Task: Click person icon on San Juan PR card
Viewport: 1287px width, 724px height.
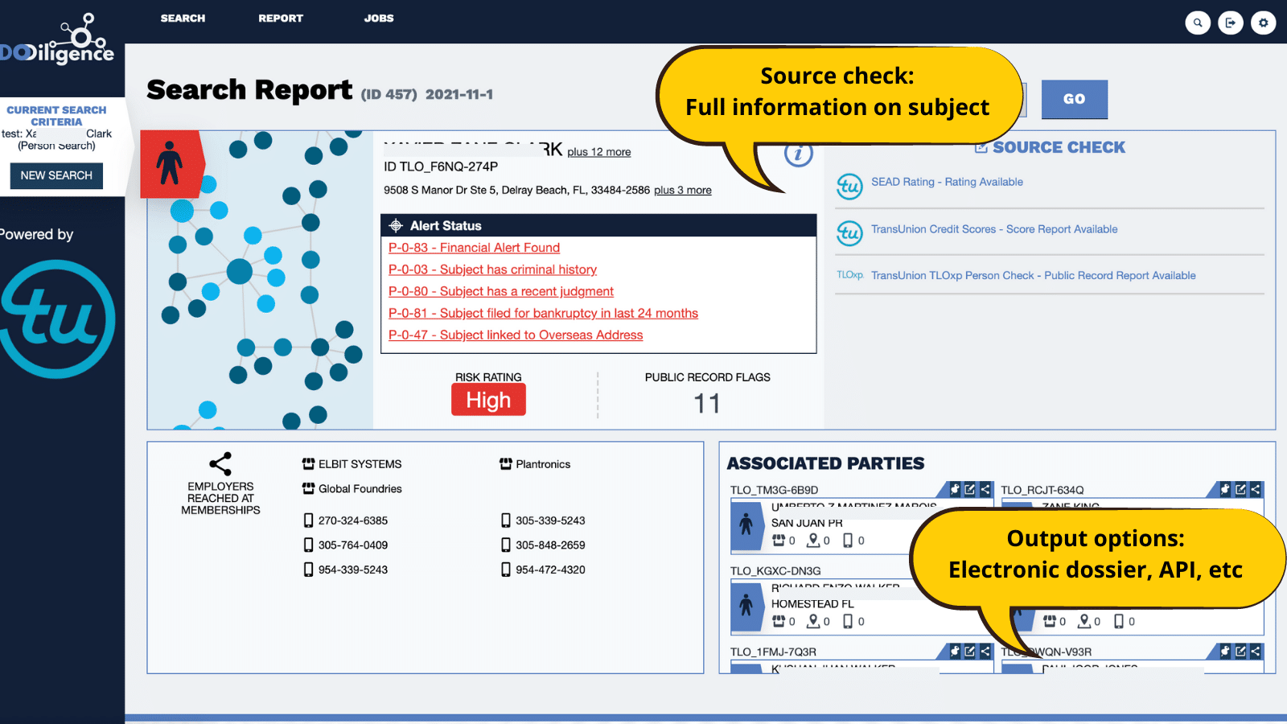Action: pos(746,524)
